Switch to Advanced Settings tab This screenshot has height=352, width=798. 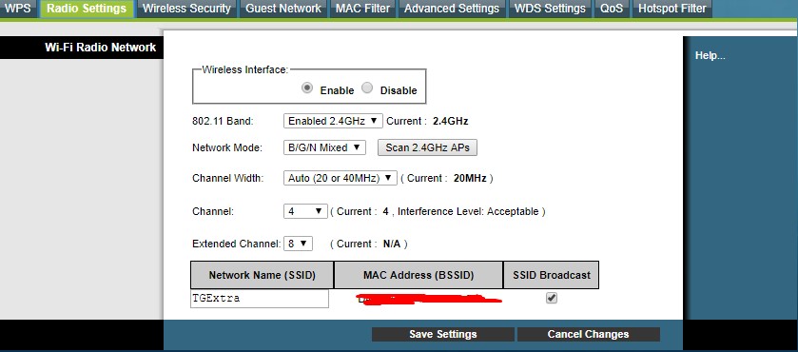pos(452,9)
